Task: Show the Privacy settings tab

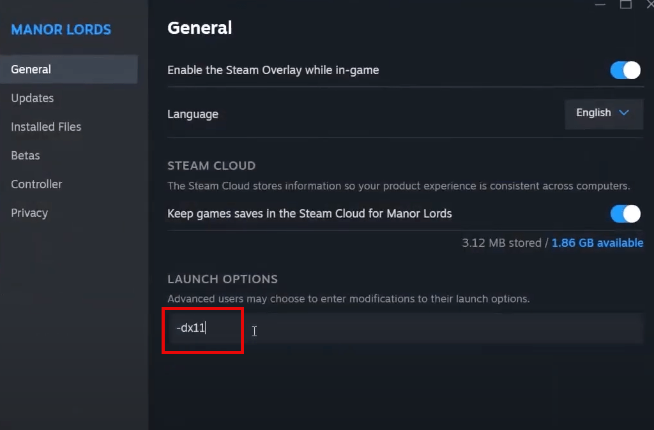Action: pos(29,213)
